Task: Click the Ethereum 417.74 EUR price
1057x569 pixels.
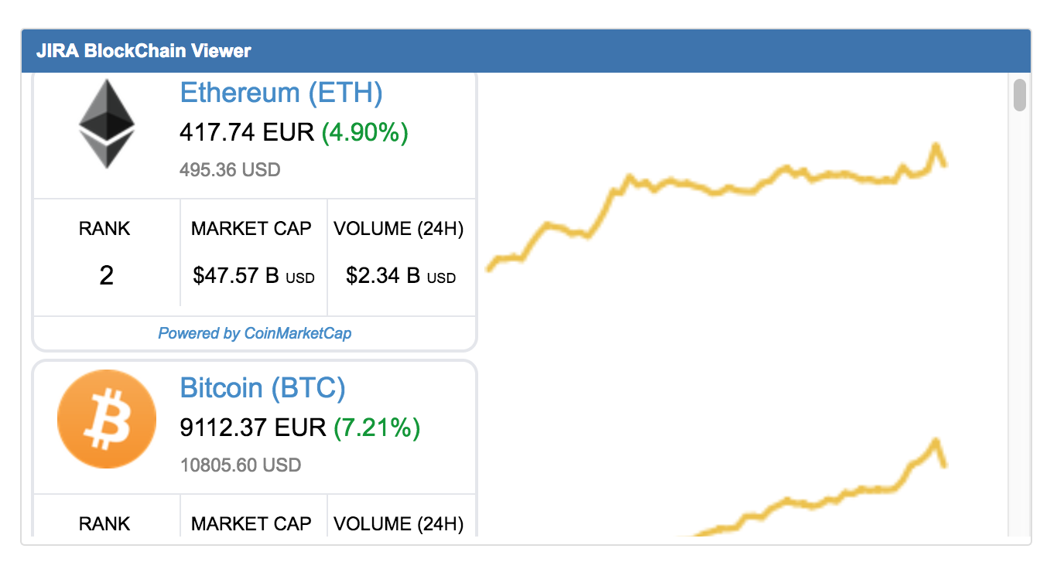Action: click(x=247, y=132)
